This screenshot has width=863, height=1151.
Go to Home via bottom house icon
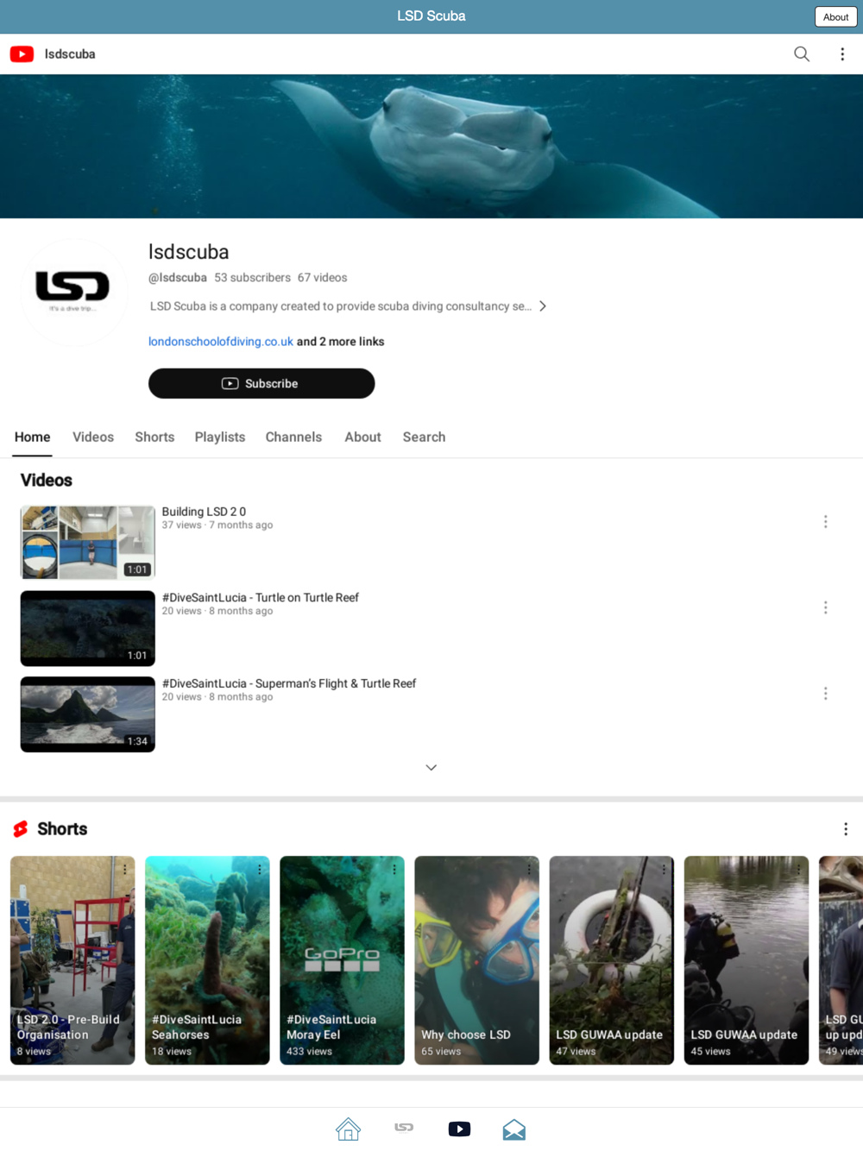coord(349,1129)
